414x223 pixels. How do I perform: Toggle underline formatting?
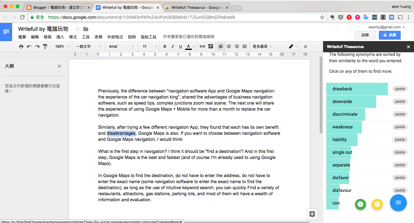click(181, 47)
